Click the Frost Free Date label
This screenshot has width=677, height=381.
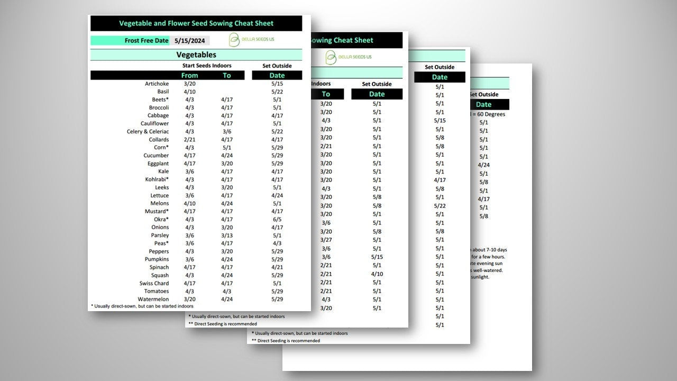click(x=146, y=41)
